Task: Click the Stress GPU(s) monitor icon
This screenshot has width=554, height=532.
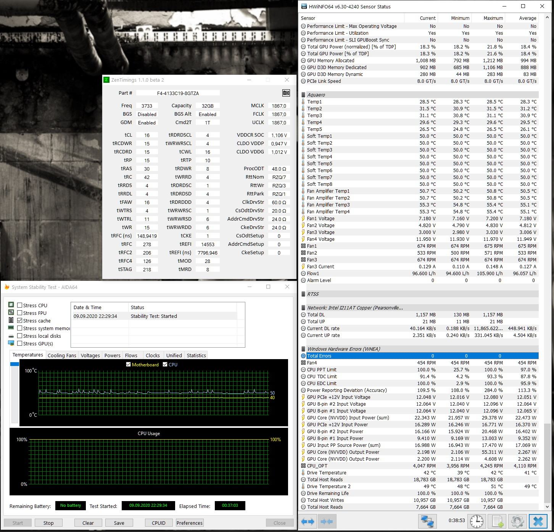Action: pyautogui.click(x=11, y=343)
